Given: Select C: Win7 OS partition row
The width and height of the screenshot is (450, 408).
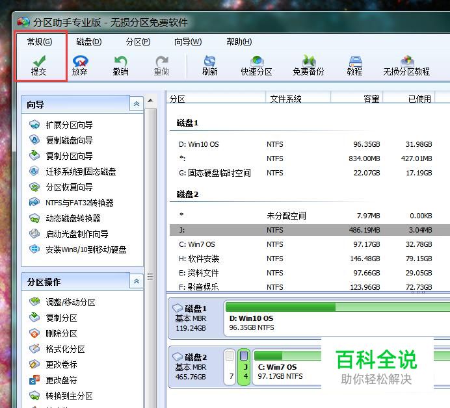Looking at the screenshot, I should [310, 244].
